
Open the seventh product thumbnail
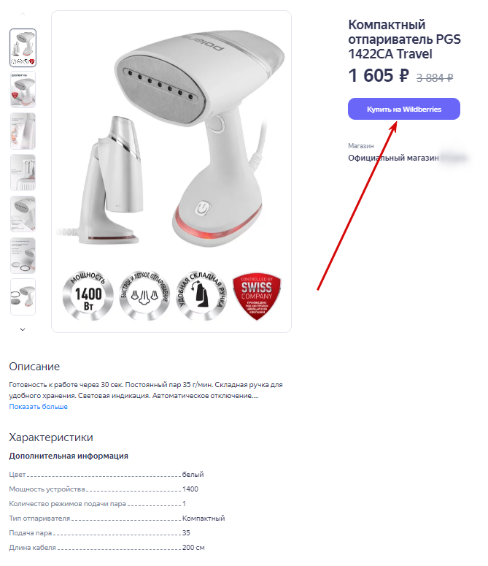pyautogui.click(x=23, y=297)
